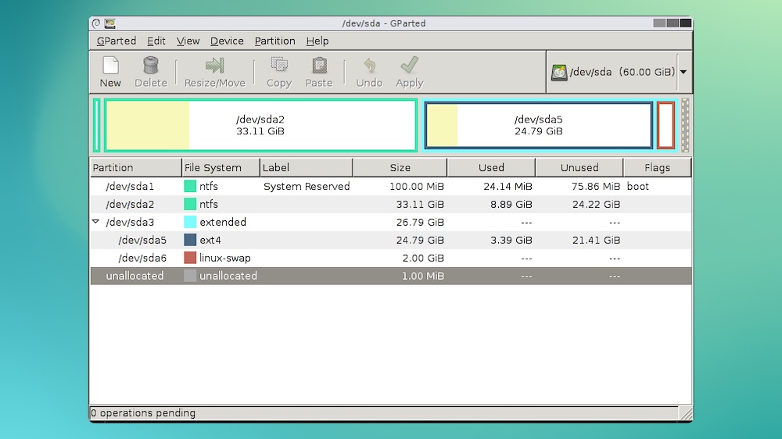782x439 pixels.
Task: Click the hard disk icon beside /dev/sda
Action: pyautogui.click(x=559, y=72)
